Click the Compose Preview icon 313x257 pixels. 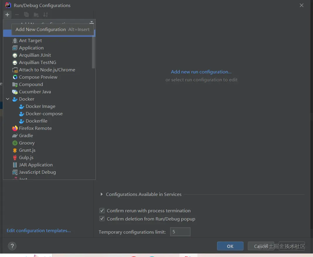(x=15, y=77)
